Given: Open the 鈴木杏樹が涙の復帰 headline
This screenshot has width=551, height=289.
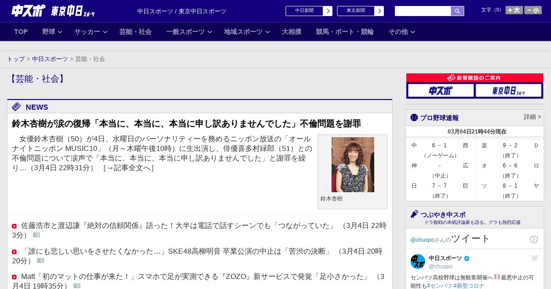Looking at the screenshot, I should [186, 124].
